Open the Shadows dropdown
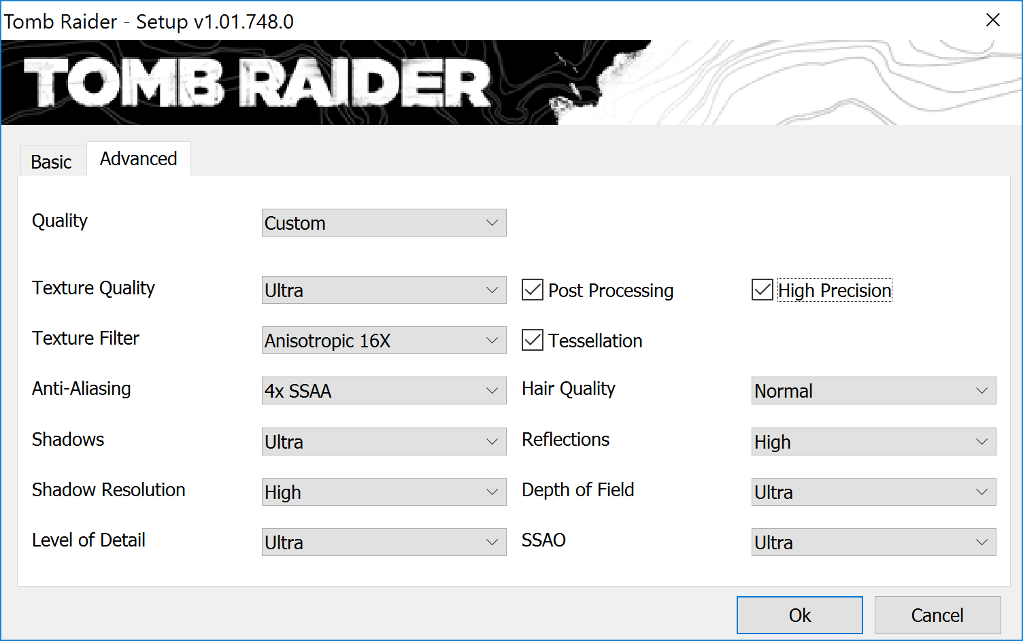The image size is (1023, 641). pyautogui.click(x=384, y=442)
